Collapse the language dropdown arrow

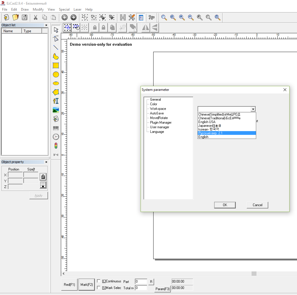pos(253,109)
